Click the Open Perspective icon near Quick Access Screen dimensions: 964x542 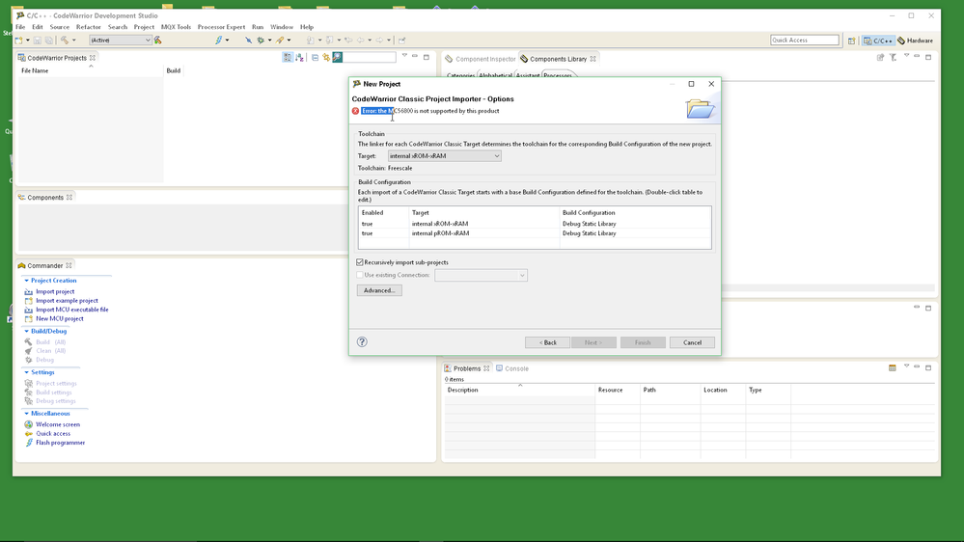coord(851,41)
